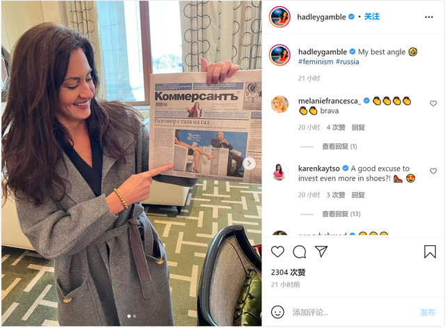Screen dimensions: 445x328
Task: Open 2304 次赞 likes list
Action: click(x=288, y=272)
